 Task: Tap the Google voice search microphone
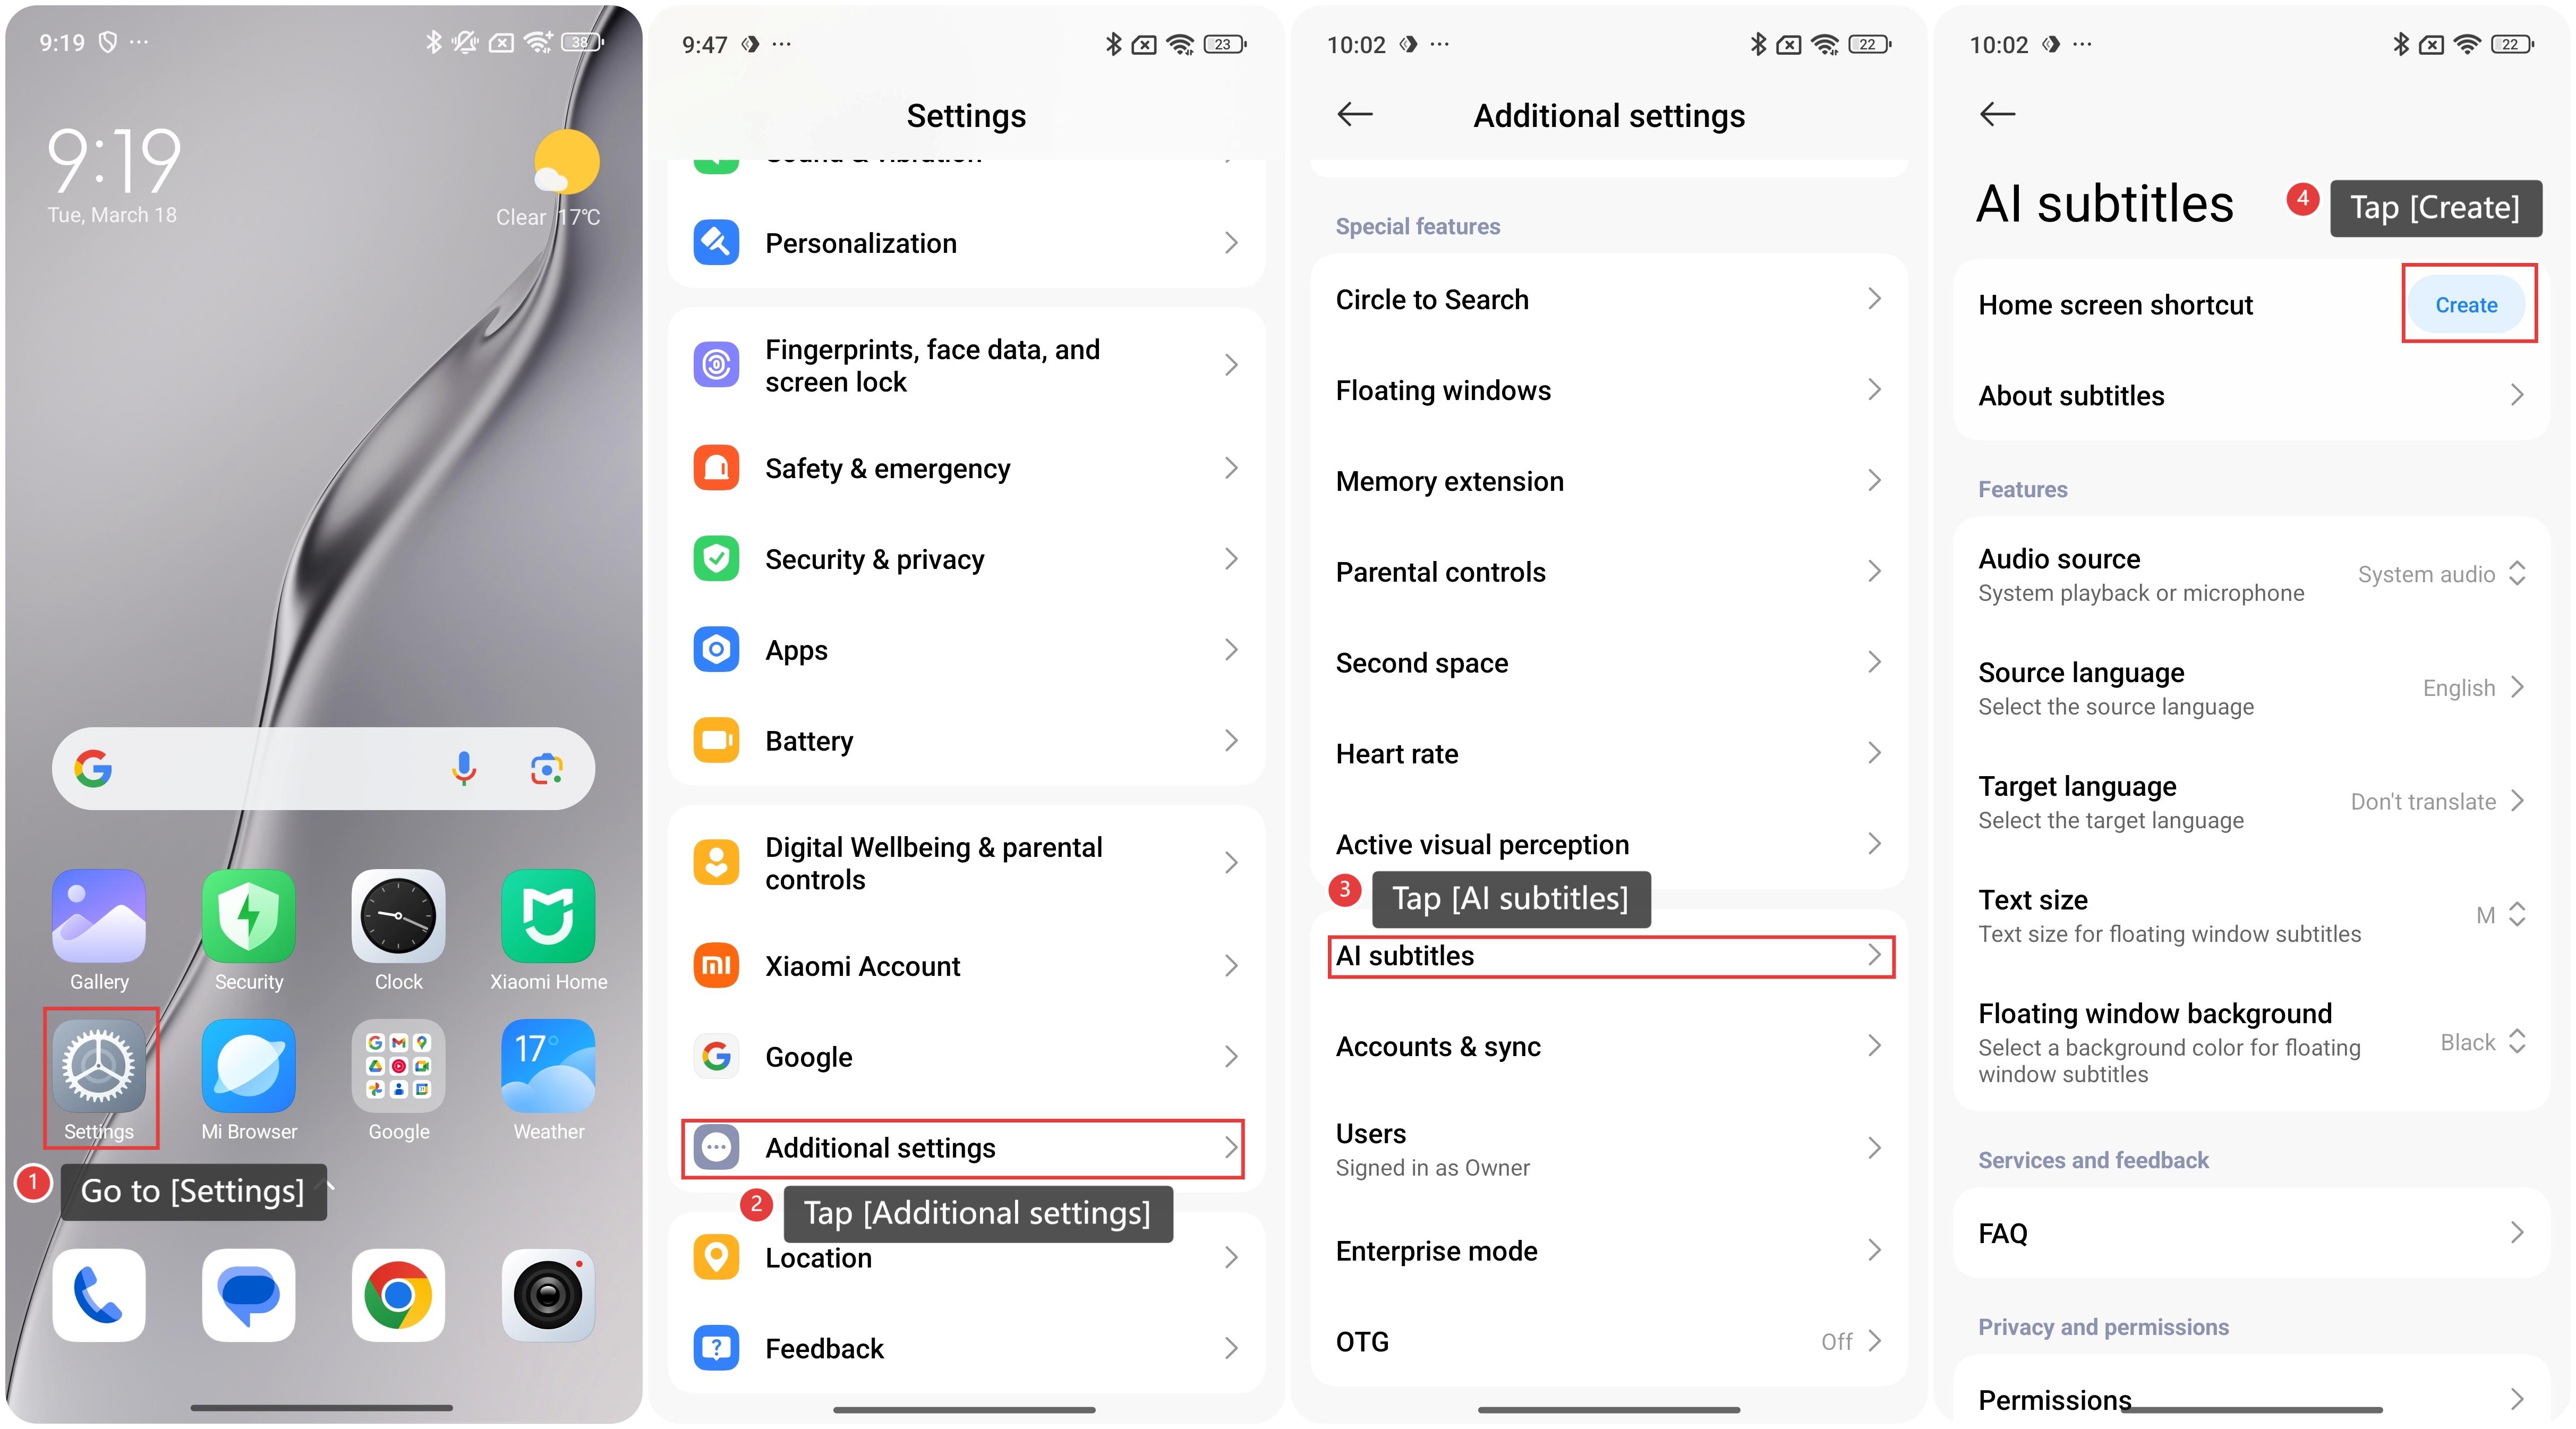(x=464, y=768)
